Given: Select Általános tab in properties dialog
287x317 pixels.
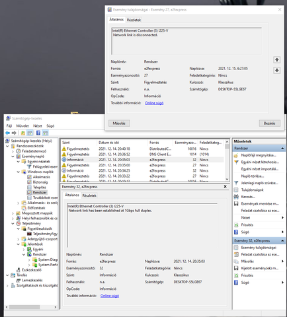Looking at the screenshot, I should (116, 19).
